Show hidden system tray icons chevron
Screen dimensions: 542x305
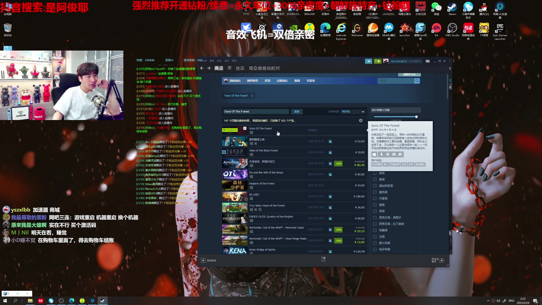click(488, 301)
